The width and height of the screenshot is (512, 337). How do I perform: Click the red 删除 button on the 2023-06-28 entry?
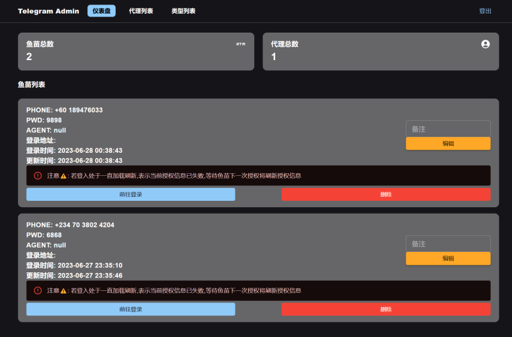pos(386,194)
